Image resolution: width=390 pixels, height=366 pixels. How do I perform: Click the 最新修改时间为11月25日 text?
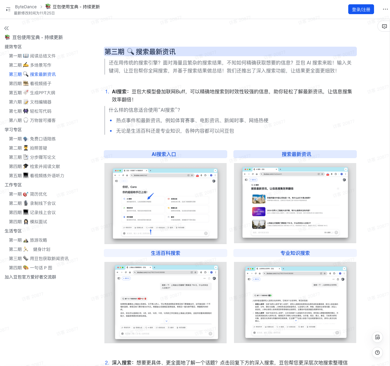[x=34, y=13]
